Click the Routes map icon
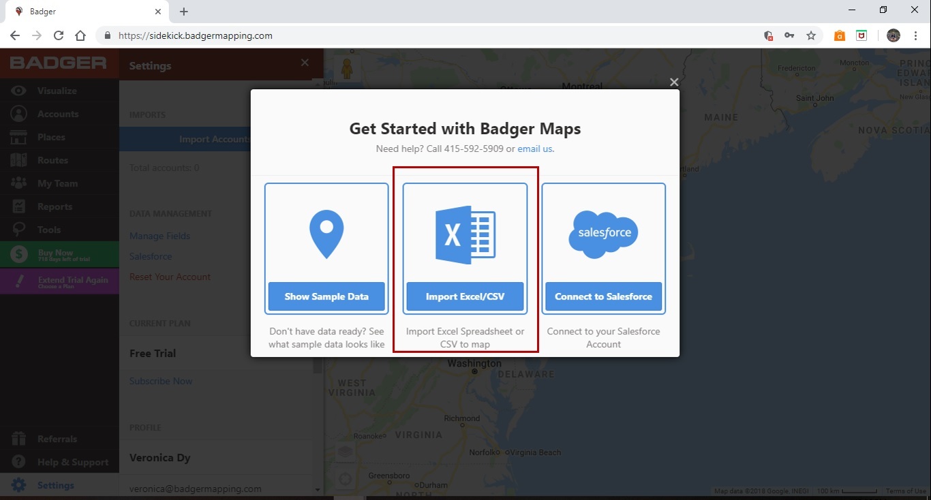Screen dimensions: 931x500 point(18,160)
